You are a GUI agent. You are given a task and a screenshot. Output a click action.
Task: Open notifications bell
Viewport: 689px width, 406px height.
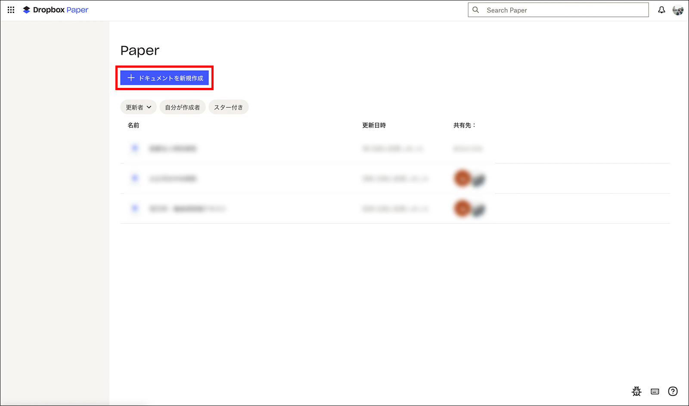[x=661, y=10]
